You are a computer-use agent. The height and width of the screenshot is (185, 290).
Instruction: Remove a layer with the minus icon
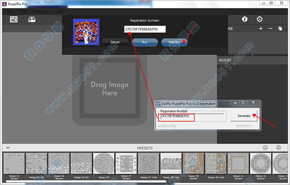(x=270, y=28)
